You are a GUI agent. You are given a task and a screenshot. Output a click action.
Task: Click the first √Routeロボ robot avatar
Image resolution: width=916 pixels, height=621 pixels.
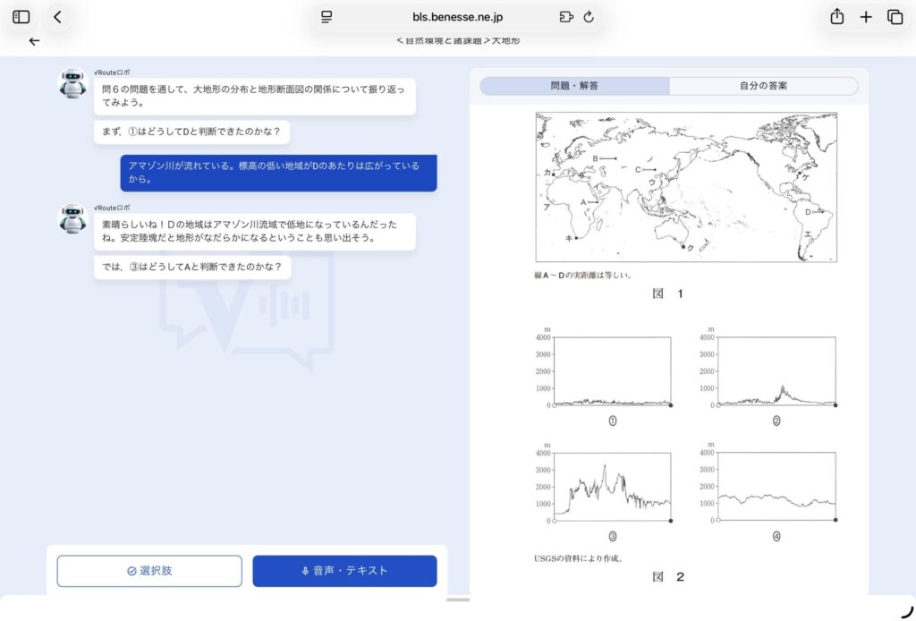click(73, 83)
